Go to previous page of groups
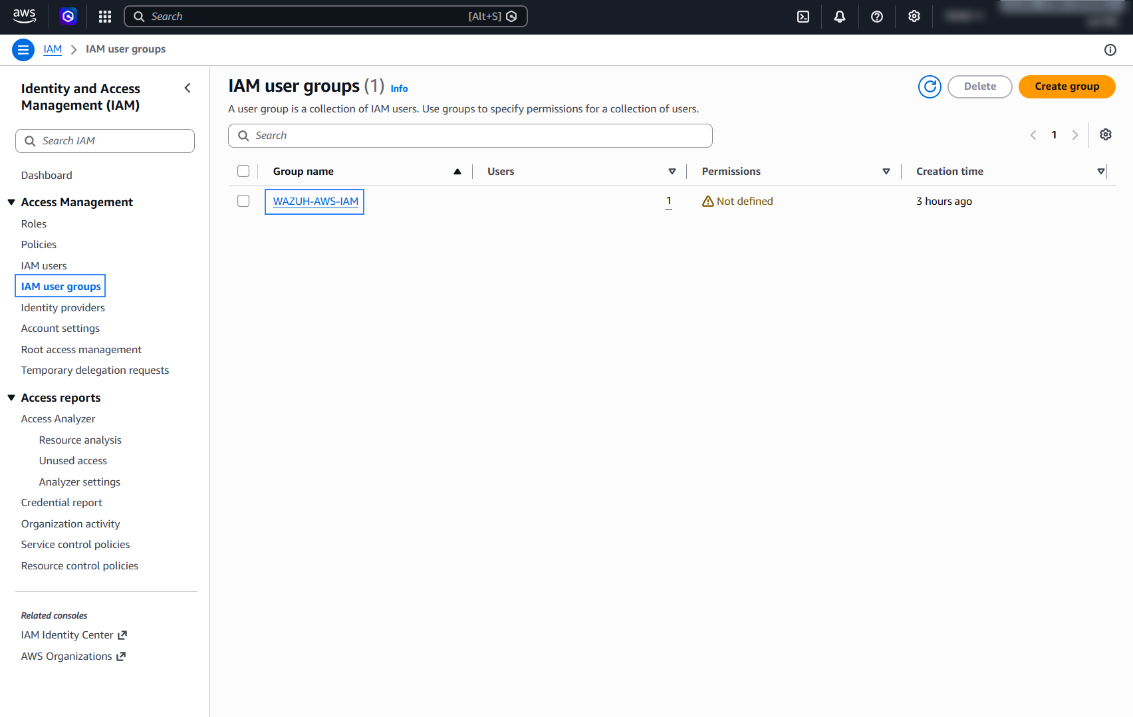This screenshot has height=717, width=1133. (x=1033, y=135)
